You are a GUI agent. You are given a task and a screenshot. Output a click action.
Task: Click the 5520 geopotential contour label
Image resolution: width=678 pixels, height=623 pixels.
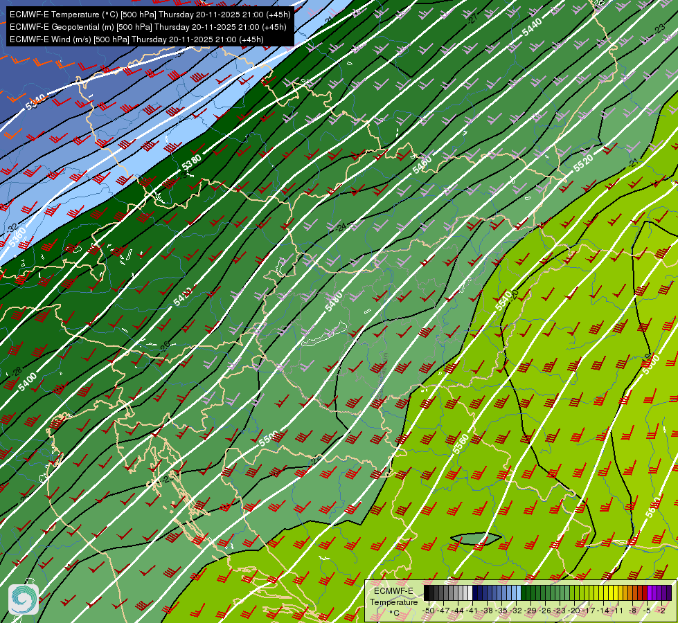tap(583, 163)
